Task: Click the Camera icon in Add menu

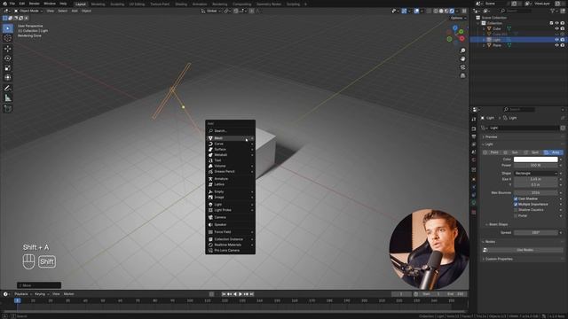Action: 210,217
